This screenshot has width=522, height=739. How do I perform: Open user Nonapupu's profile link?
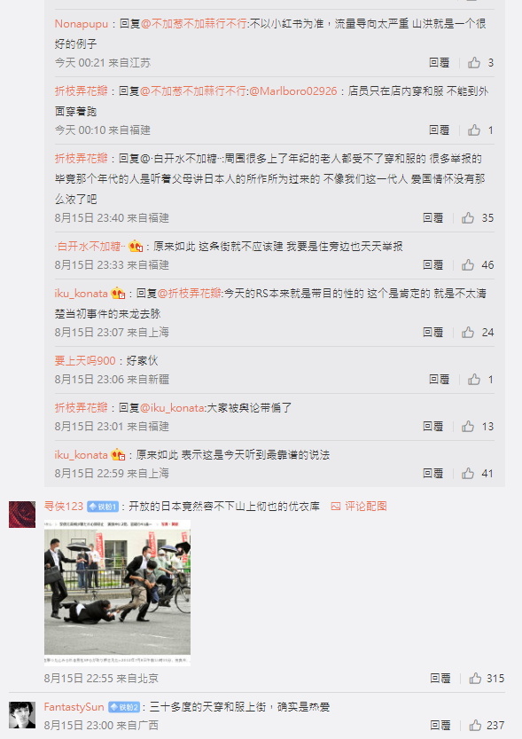coord(81,24)
